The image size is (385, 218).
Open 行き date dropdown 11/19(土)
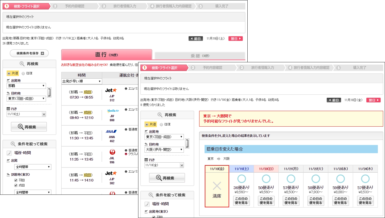click(26, 114)
